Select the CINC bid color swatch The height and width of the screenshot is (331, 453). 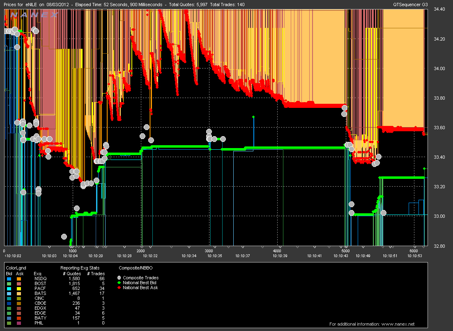(9, 298)
